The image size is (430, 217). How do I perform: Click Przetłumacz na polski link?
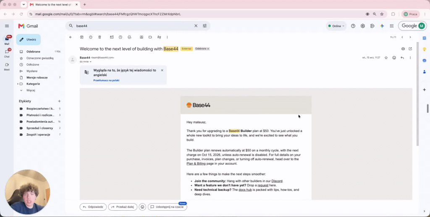(x=106, y=80)
